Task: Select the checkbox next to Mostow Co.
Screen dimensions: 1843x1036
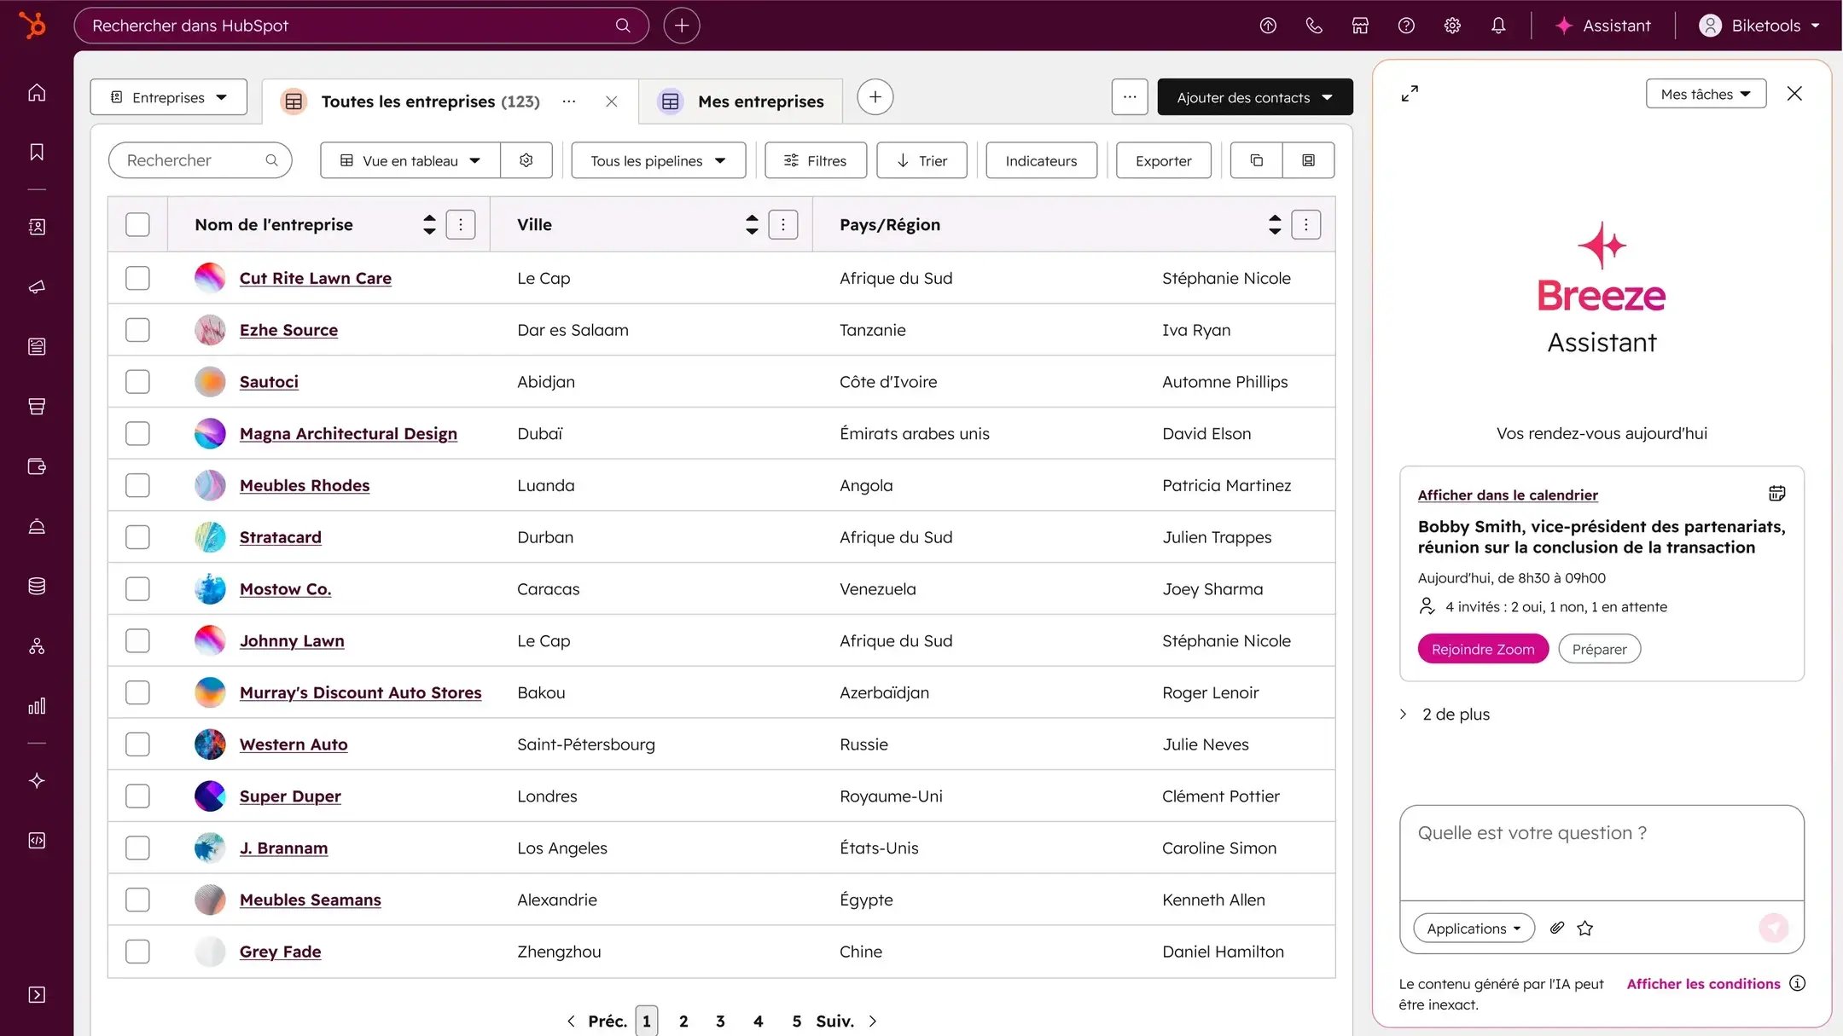Action: [137, 588]
